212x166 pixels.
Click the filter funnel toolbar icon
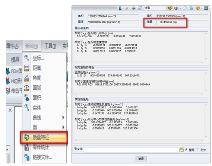click(x=140, y=8)
